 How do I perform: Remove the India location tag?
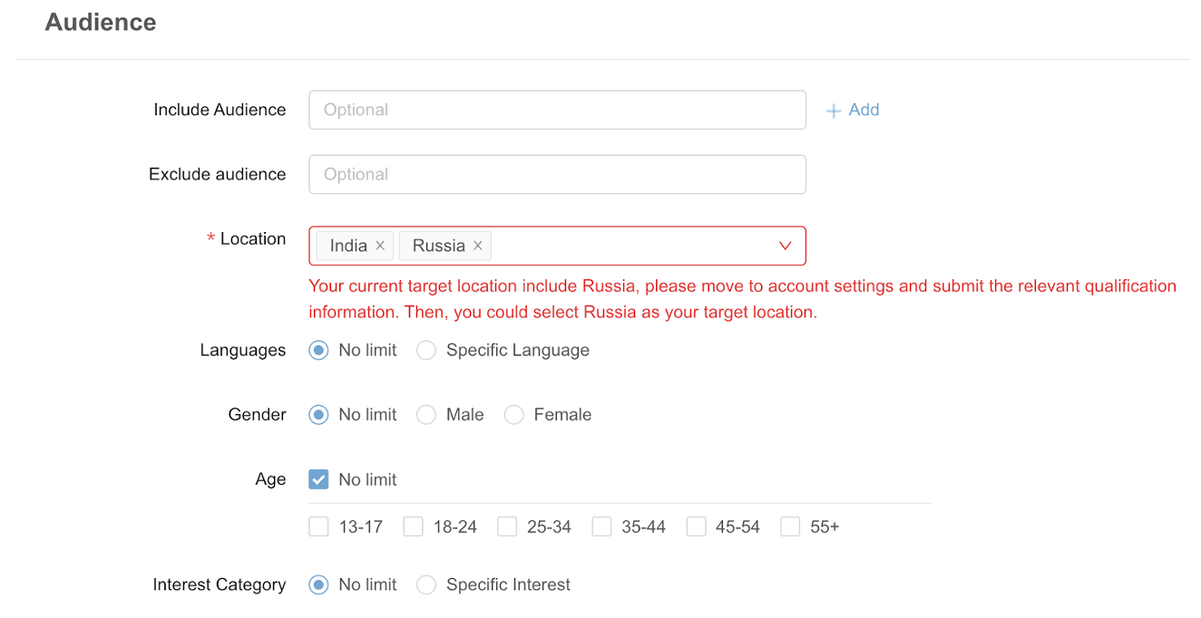(380, 246)
